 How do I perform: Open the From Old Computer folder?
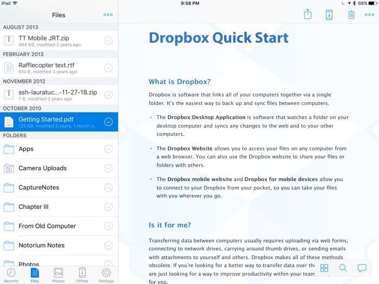coord(59,226)
